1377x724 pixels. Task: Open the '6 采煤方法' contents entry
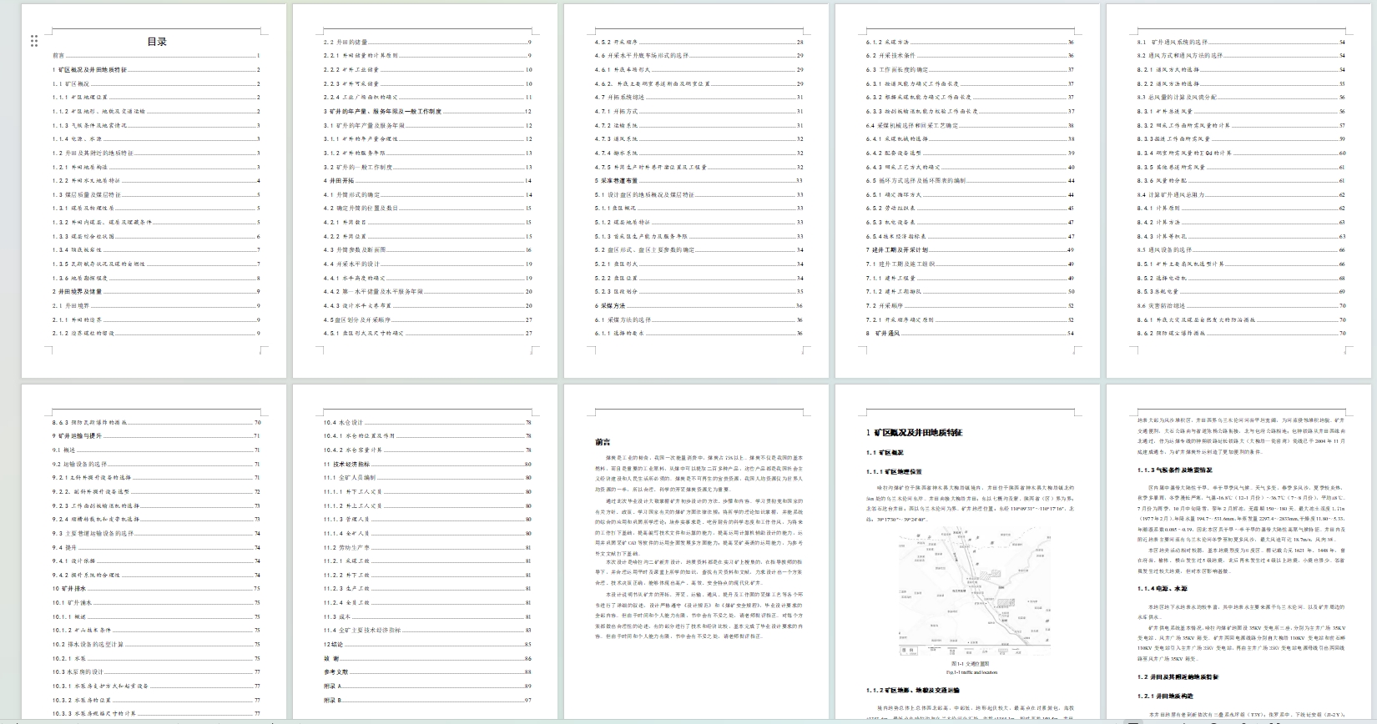(699, 305)
